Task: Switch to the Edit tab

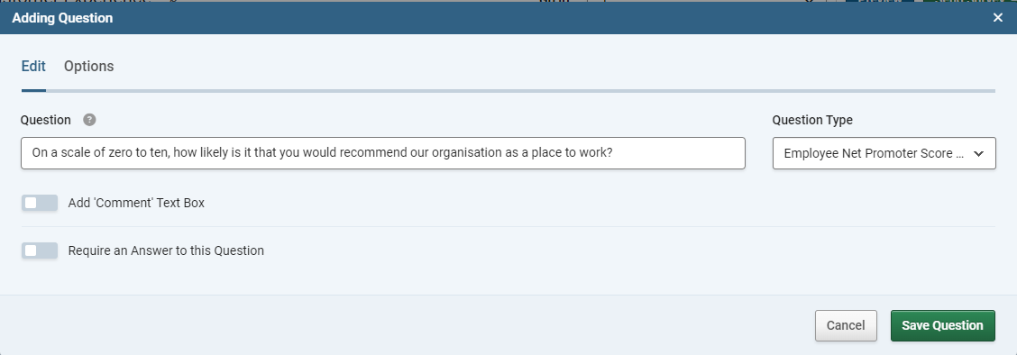Action: (x=33, y=66)
